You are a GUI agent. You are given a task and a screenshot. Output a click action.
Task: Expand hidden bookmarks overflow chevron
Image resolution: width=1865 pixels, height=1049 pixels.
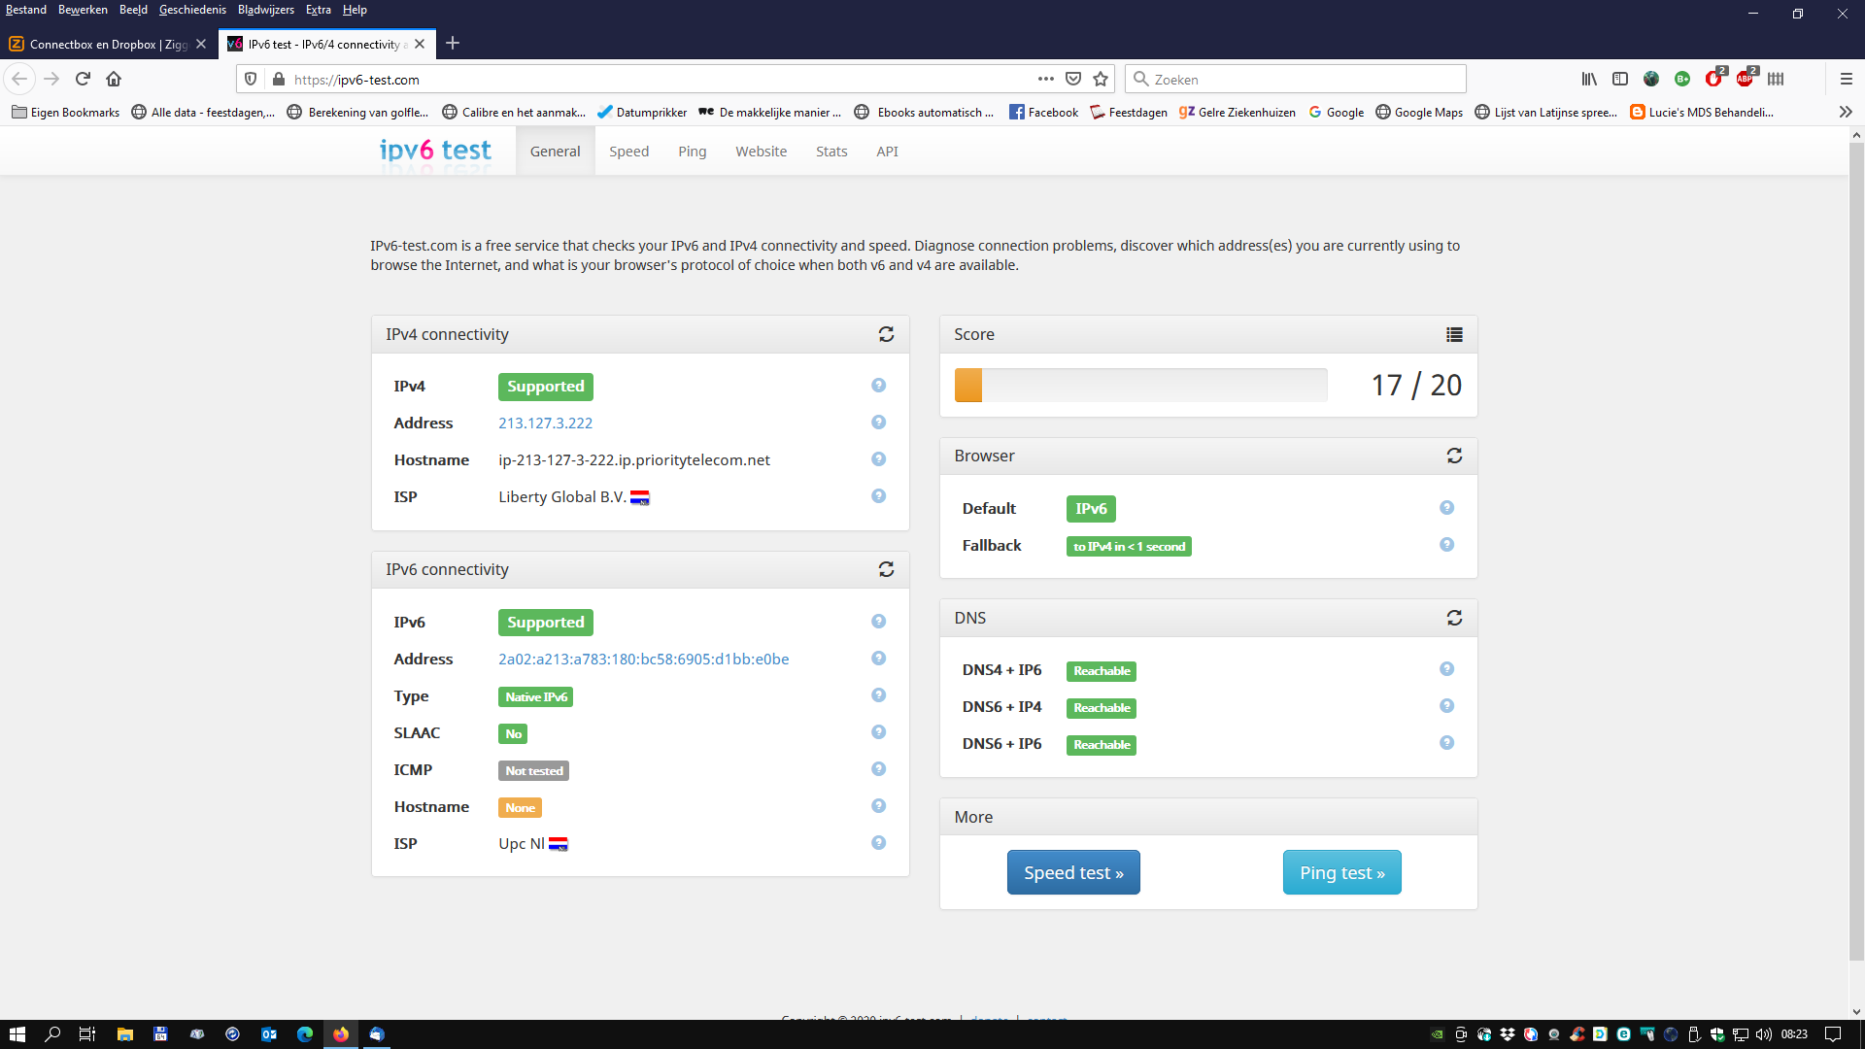[1846, 113]
